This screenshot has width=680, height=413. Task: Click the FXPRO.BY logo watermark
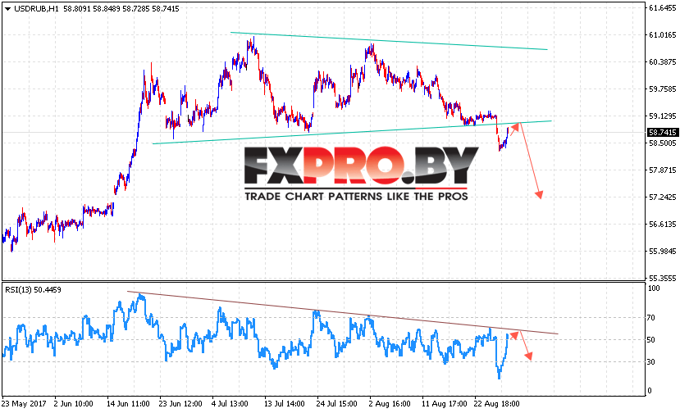coord(361,166)
